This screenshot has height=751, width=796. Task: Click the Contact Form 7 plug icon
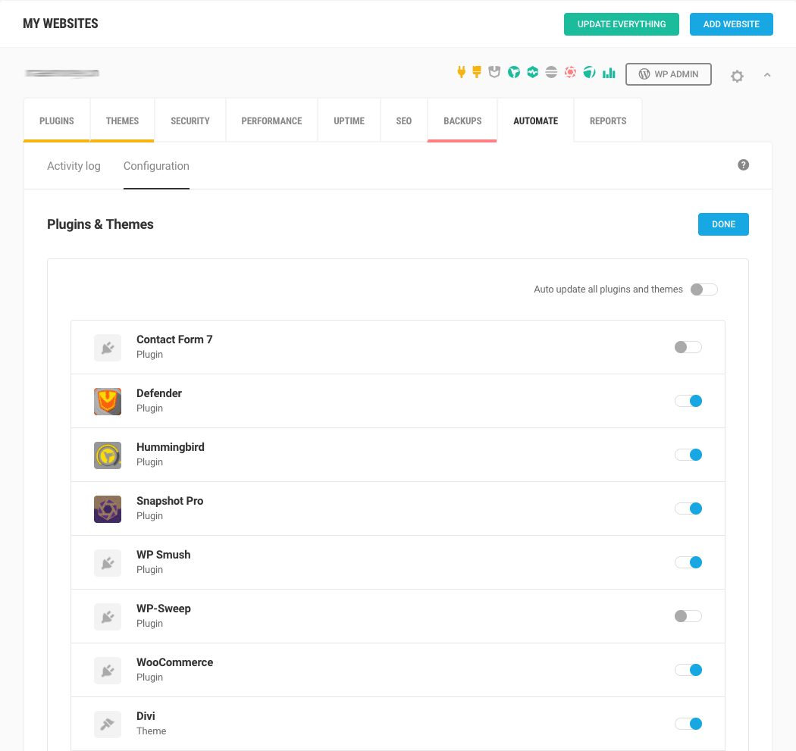point(108,348)
